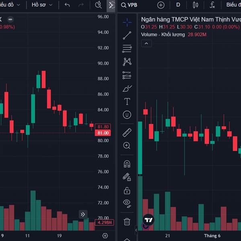Select the crosshair cursor tool

127,22
